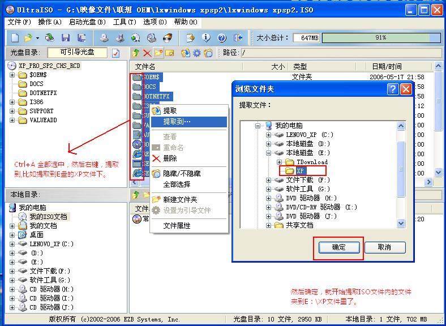The height and width of the screenshot is (326, 446).
Task: Click the 647MB total size field
Action: [307, 37]
